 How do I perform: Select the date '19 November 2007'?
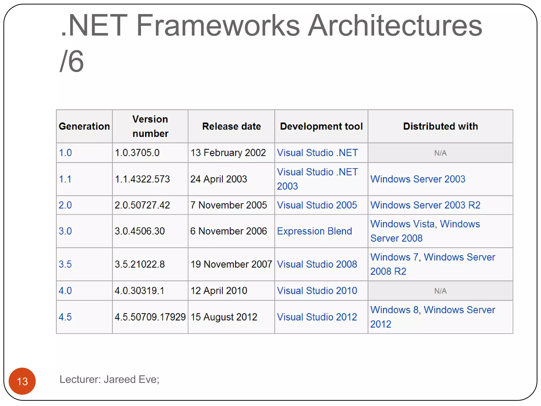tap(231, 264)
